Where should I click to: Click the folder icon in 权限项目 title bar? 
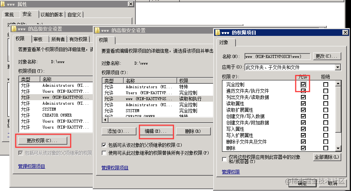click(x=218, y=33)
